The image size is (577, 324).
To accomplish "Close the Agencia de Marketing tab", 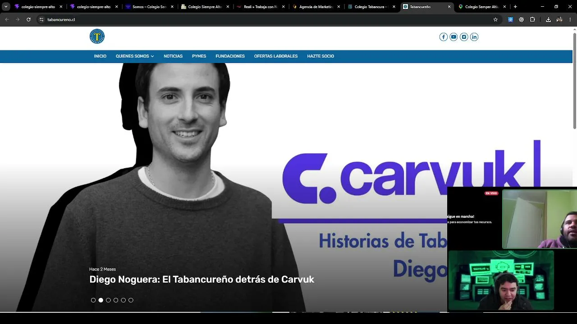I will pos(339,7).
